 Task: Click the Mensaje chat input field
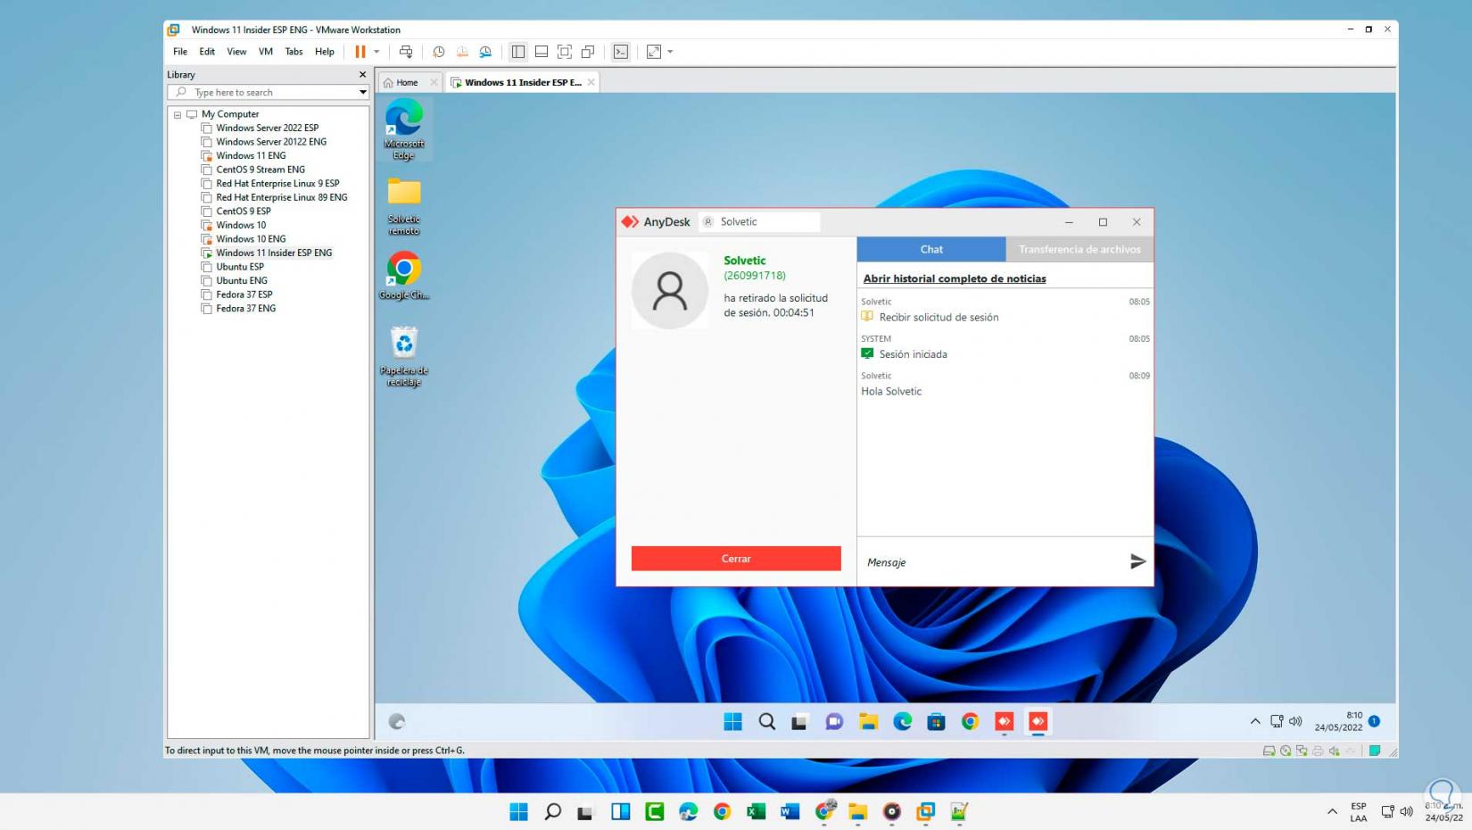[x=992, y=562]
